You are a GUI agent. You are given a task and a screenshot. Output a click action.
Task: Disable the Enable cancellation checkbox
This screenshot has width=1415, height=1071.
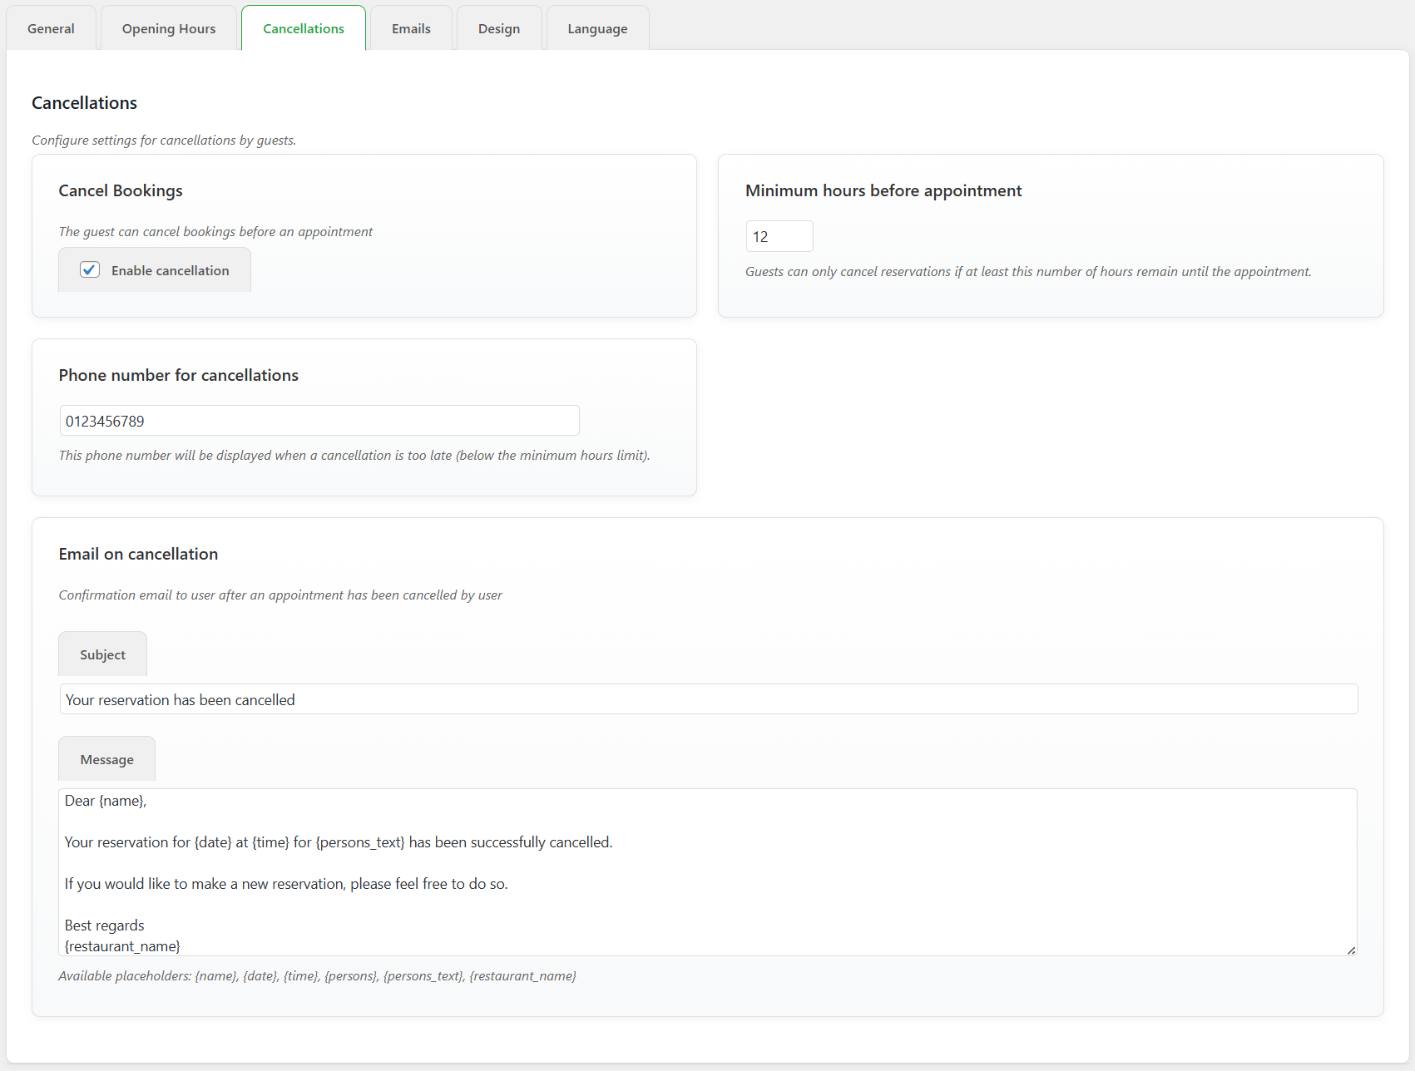click(x=90, y=269)
